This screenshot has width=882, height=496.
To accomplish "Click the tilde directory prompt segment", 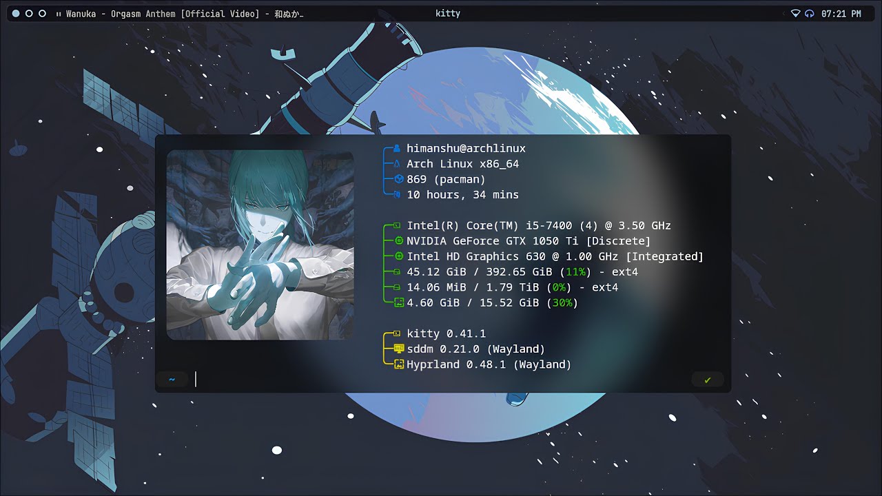I will click(x=172, y=380).
